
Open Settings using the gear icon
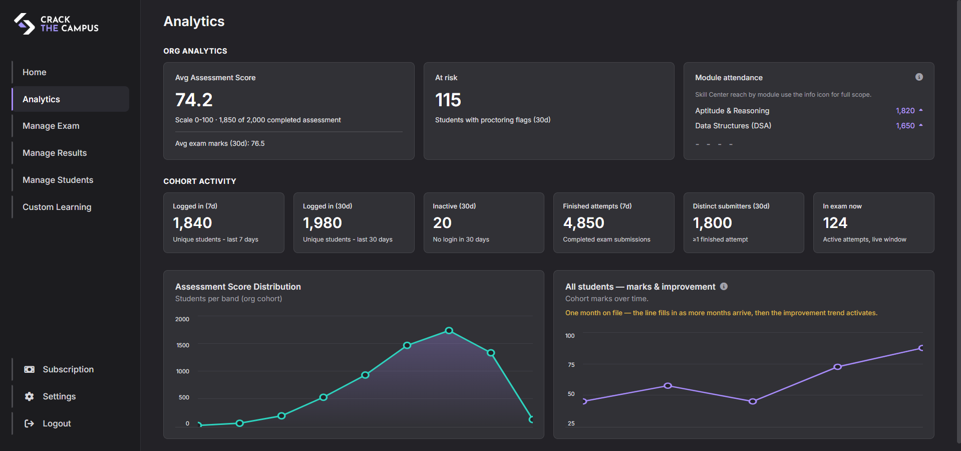pos(30,396)
